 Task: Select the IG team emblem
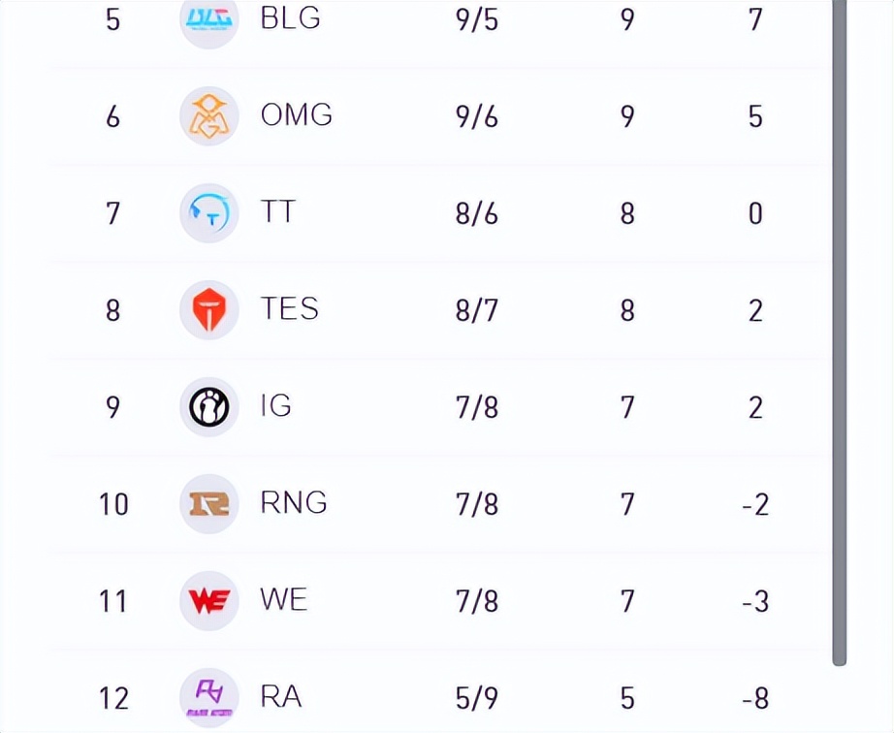(208, 406)
